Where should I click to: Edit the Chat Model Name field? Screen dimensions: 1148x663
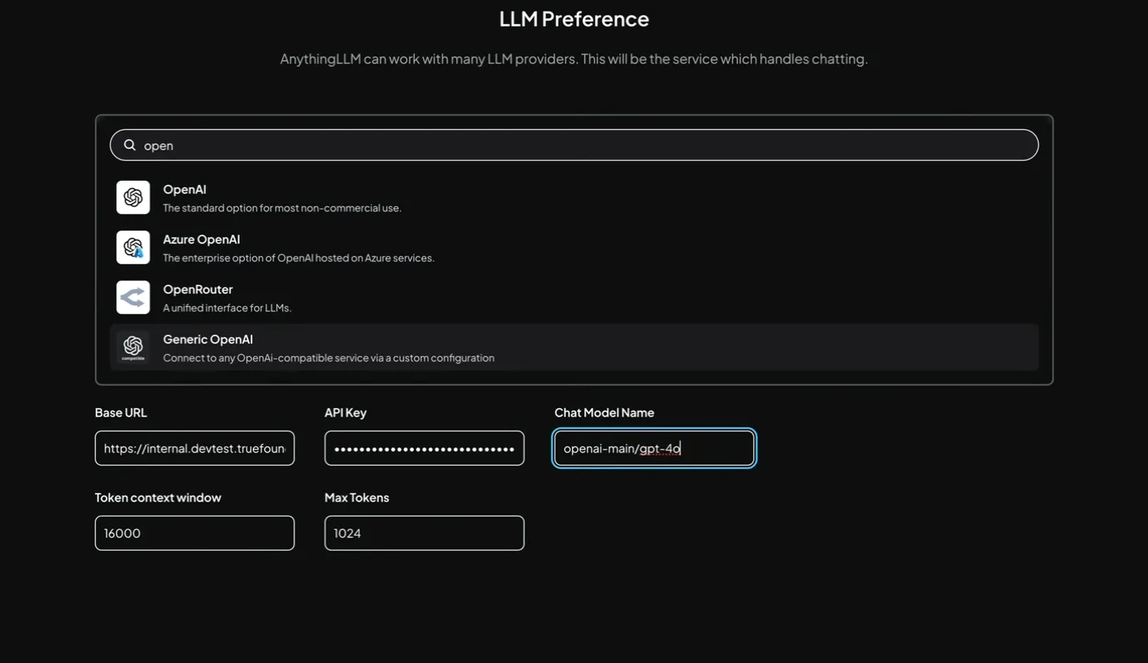click(654, 448)
